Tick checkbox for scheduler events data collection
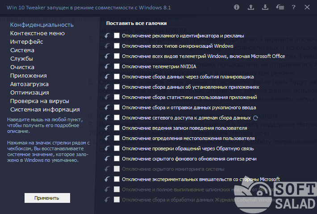 [x=117, y=77]
